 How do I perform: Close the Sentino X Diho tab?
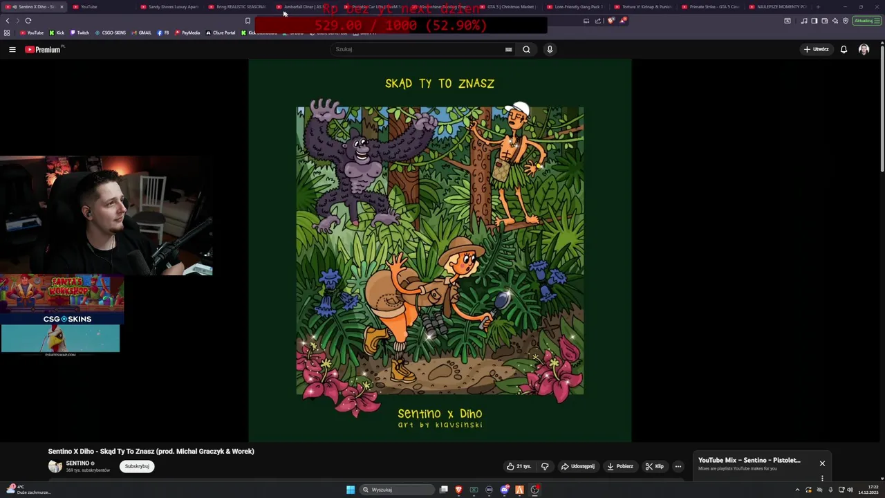(x=62, y=7)
